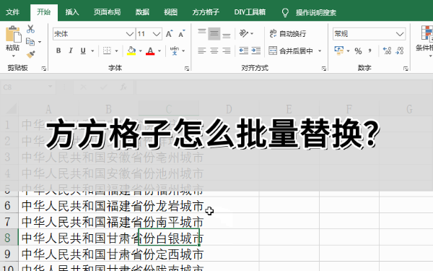This screenshot has width=433, height=271.
Task: Open DIY工具箱 tab
Action: [x=250, y=12]
